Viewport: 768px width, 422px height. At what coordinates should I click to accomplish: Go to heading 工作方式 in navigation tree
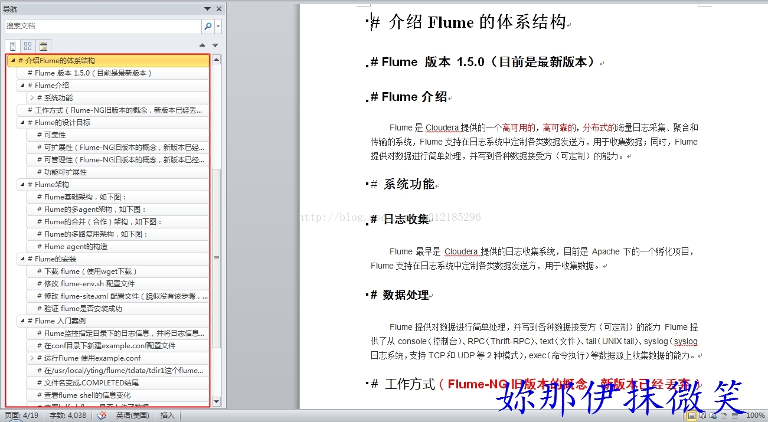(x=113, y=110)
